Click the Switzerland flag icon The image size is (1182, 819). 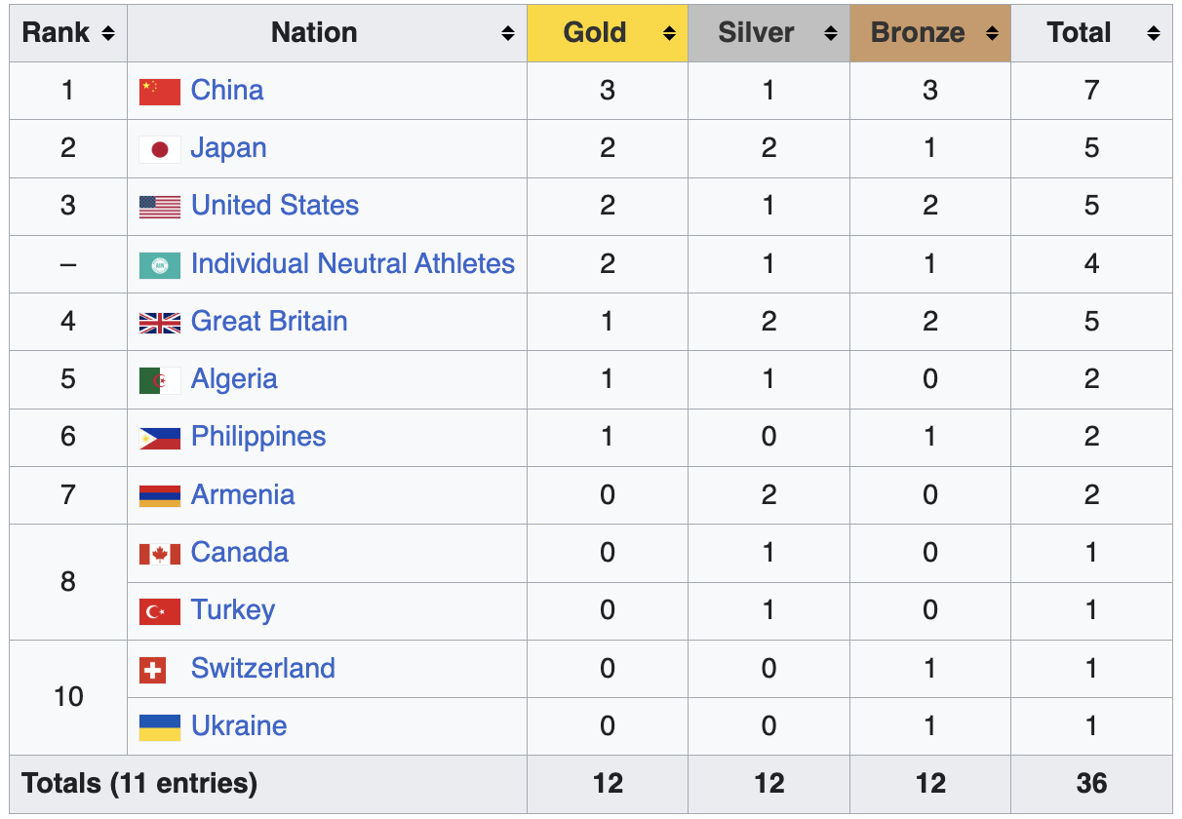pos(153,669)
